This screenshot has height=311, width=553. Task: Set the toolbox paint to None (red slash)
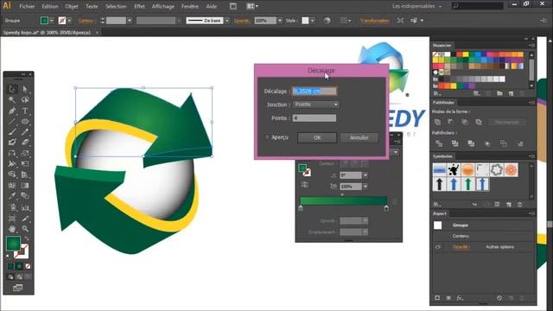[28, 266]
